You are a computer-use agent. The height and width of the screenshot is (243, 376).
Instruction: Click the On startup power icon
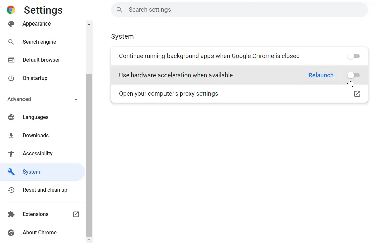11,78
